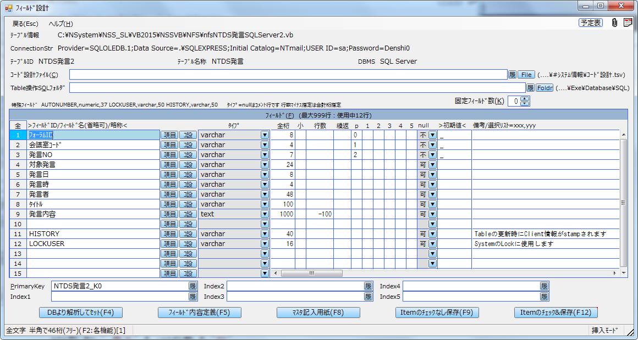Expand the type dropdown for row 9 text

coord(265,214)
